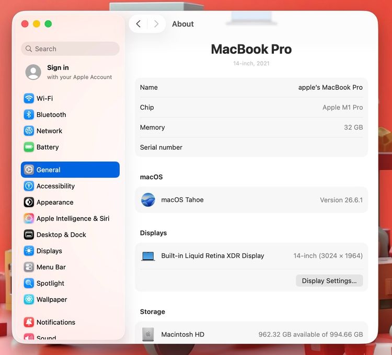Select Desktop & Dock label
Screen dimensions: 392x355
coord(61,235)
